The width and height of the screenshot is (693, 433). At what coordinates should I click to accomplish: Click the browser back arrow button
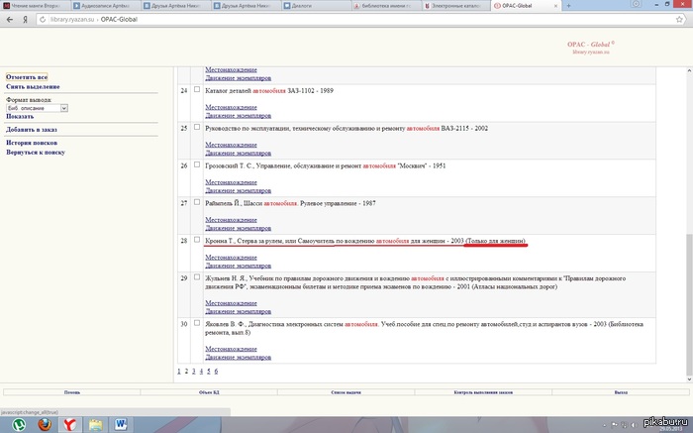[9, 19]
